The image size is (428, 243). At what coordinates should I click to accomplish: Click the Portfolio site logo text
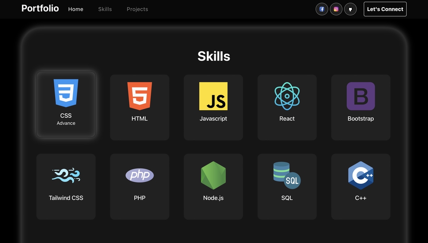[x=40, y=8]
